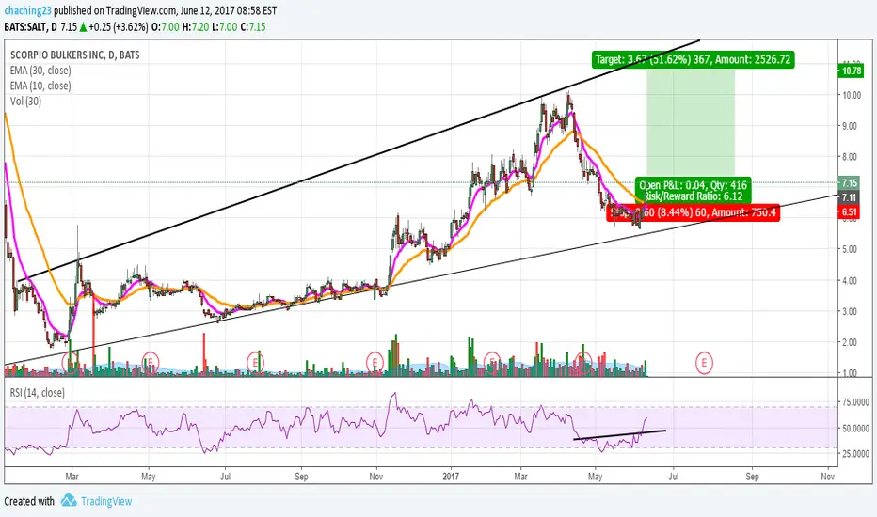The image size is (877, 517).
Task: Click the 3.00 price scale label
Action: 850,311
